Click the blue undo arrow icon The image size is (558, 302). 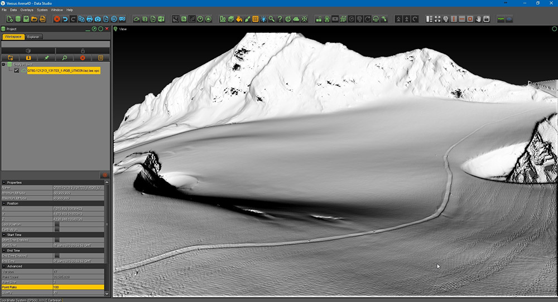[65, 19]
